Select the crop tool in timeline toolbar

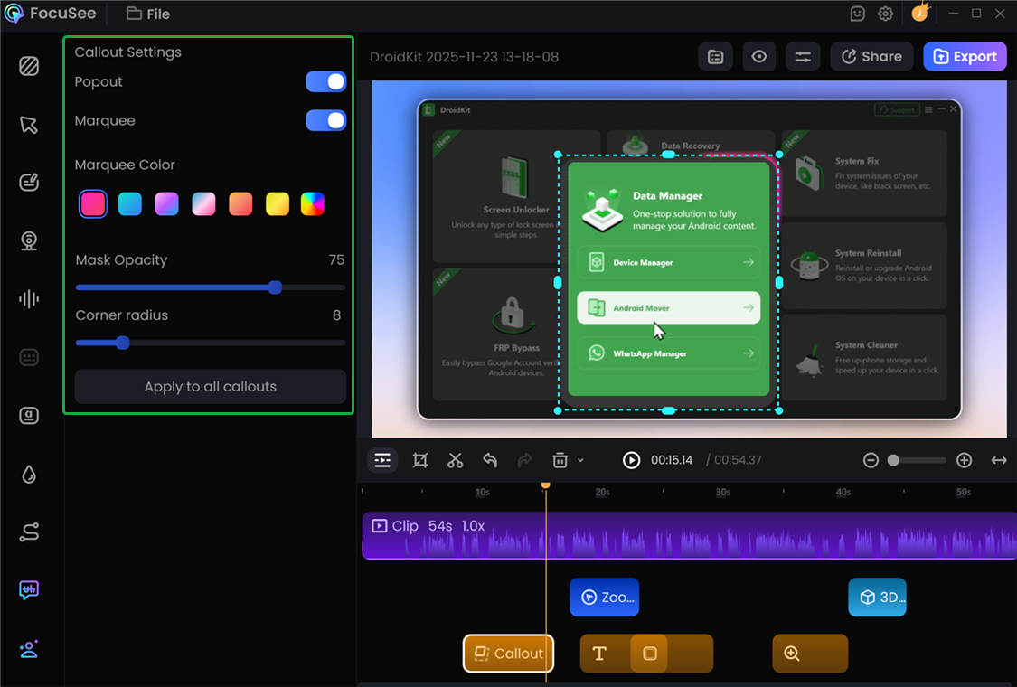coord(420,461)
